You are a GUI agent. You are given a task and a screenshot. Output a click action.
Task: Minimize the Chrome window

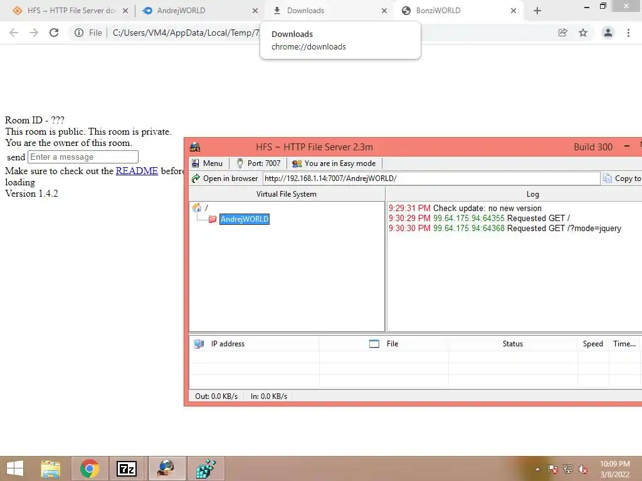point(586,7)
